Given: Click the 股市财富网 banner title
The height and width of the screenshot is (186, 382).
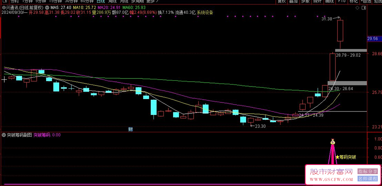Looking at the screenshot, I should pyautogui.click(x=331, y=172).
